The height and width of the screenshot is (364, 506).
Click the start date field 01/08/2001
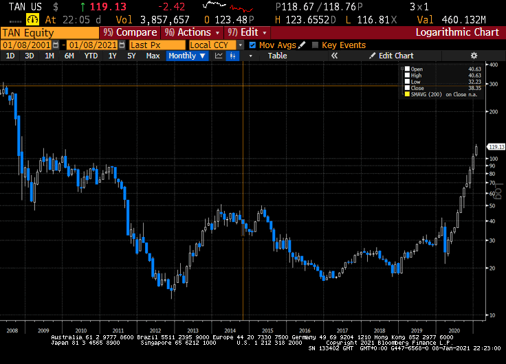(26, 45)
